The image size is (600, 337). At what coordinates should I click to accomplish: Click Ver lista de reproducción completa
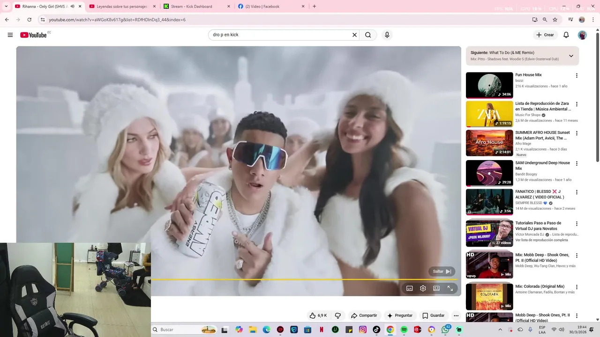541,240
